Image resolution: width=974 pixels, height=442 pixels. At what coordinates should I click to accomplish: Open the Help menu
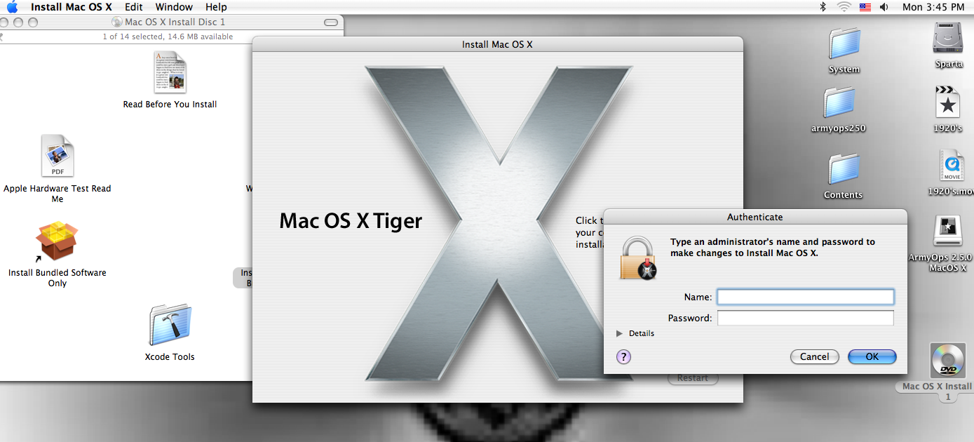tap(216, 7)
